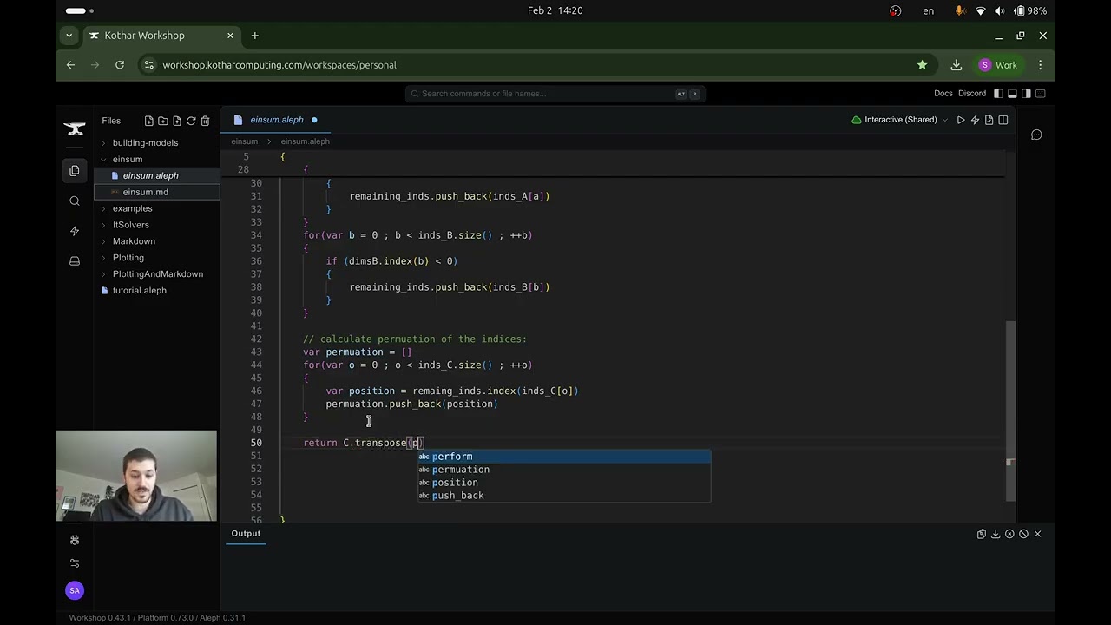Click the einsum.aleph breadcrumb segment
1111x625 pixels.
[305, 141]
